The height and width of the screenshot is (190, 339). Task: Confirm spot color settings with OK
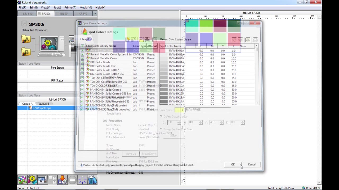(x=233, y=165)
